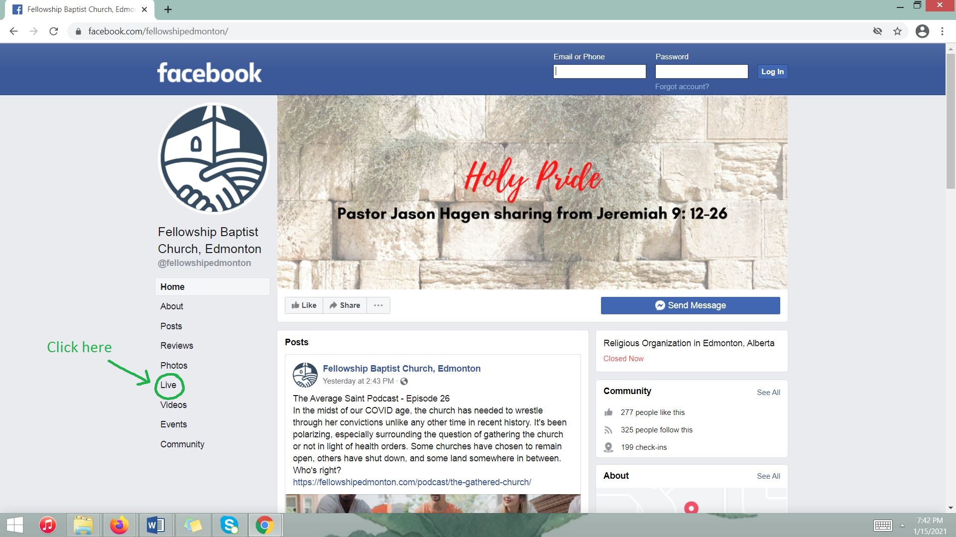The height and width of the screenshot is (537, 956).
Task: Expand the hidden system tray icons arrow
Action: coord(902,526)
